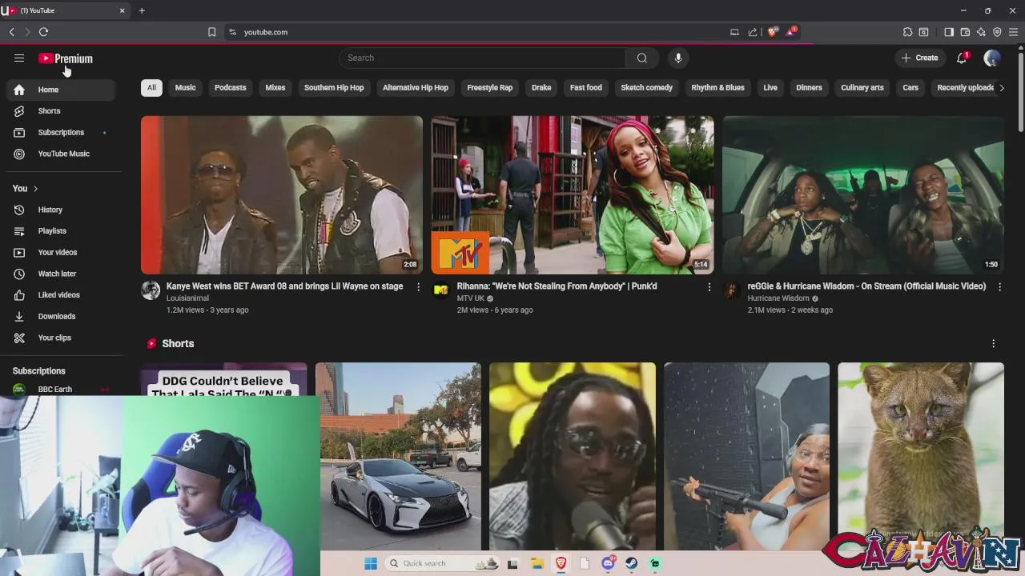Viewport: 1025px width, 576px height.
Task: Select the Southern Hip Hop chip
Action: pyautogui.click(x=334, y=88)
